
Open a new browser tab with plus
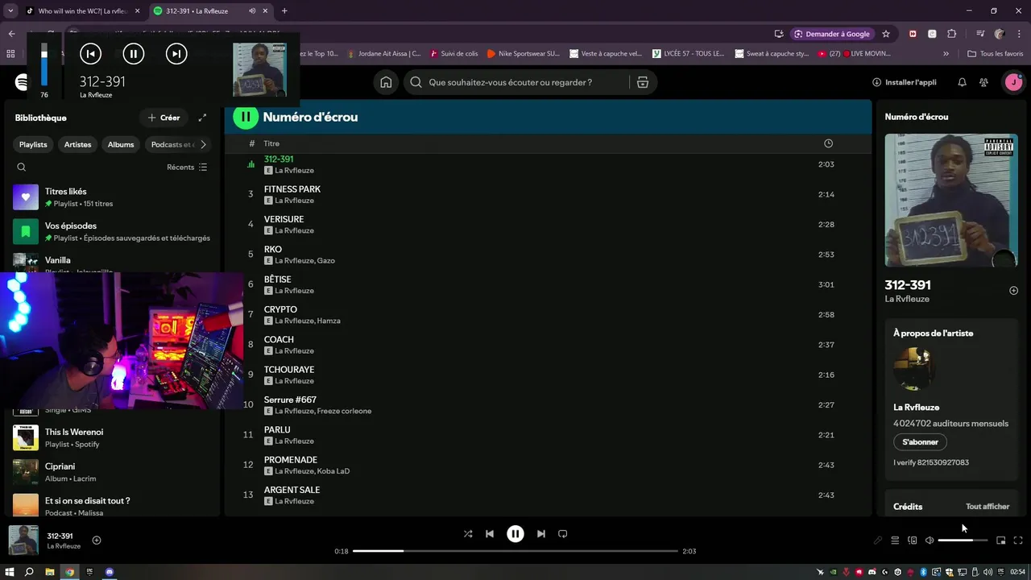click(x=284, y=11)
